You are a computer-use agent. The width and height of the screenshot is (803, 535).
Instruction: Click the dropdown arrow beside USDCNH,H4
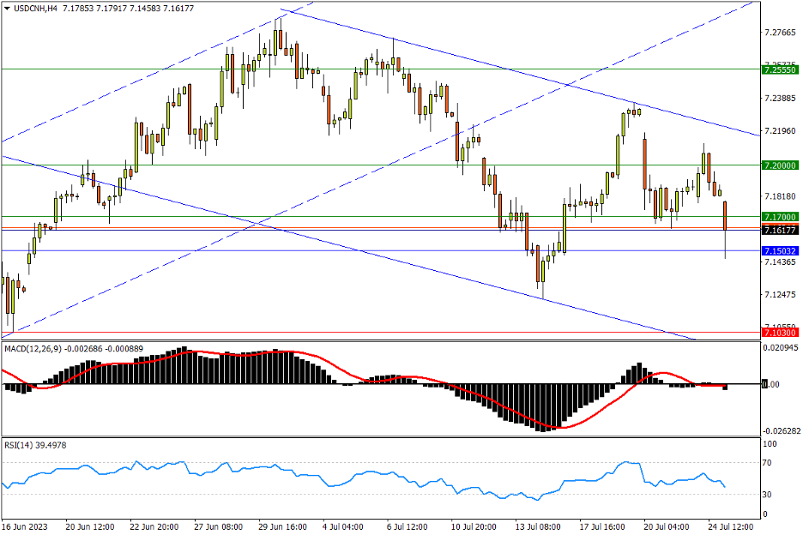coord(7,8)
